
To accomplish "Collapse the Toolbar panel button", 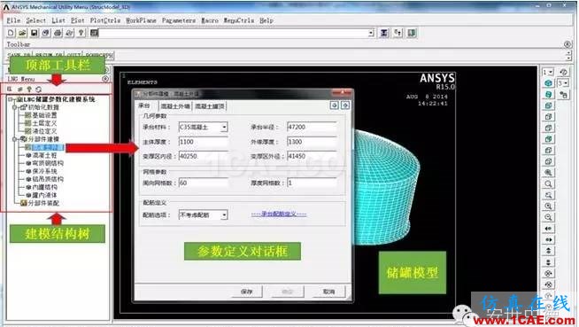I will click(567, 44).
